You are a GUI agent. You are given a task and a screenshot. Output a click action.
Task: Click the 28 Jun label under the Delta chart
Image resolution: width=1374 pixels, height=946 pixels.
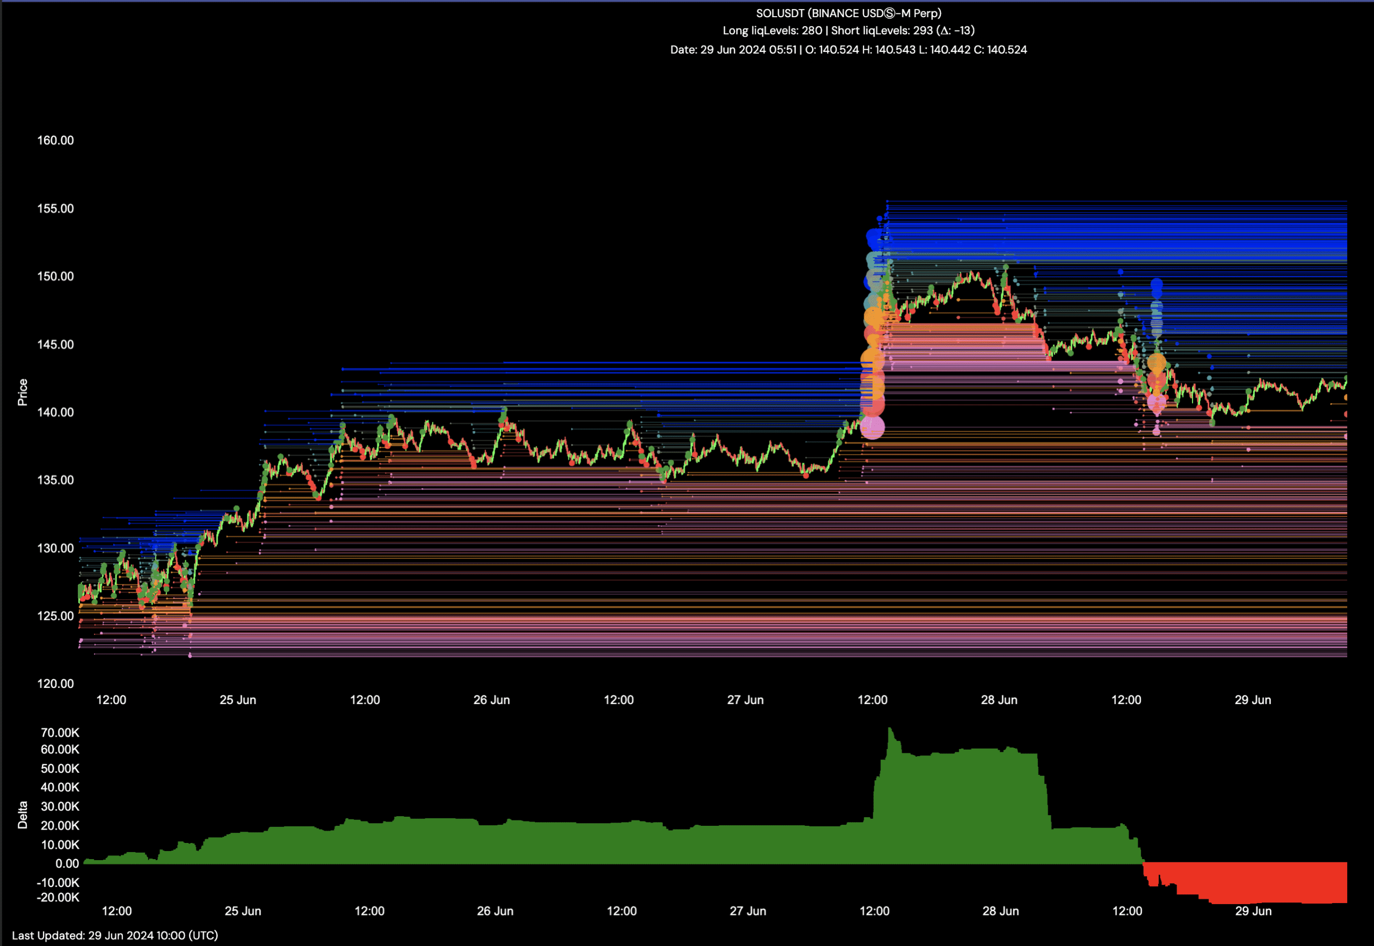click(1000, 912)
